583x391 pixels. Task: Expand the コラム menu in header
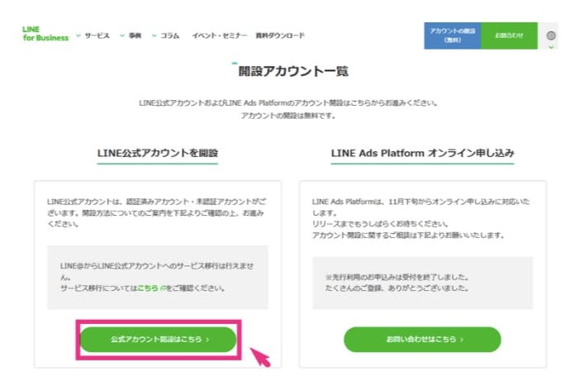(165, 36)
